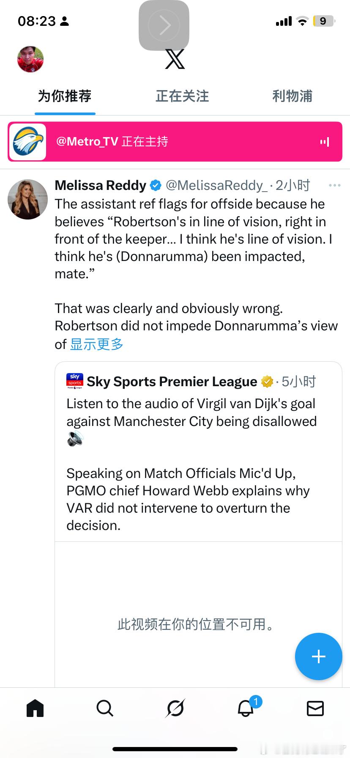The image size is (350, 758).
Task: Open the @MelissaReddy_ handle link
Action: click(x=216, y=185)
